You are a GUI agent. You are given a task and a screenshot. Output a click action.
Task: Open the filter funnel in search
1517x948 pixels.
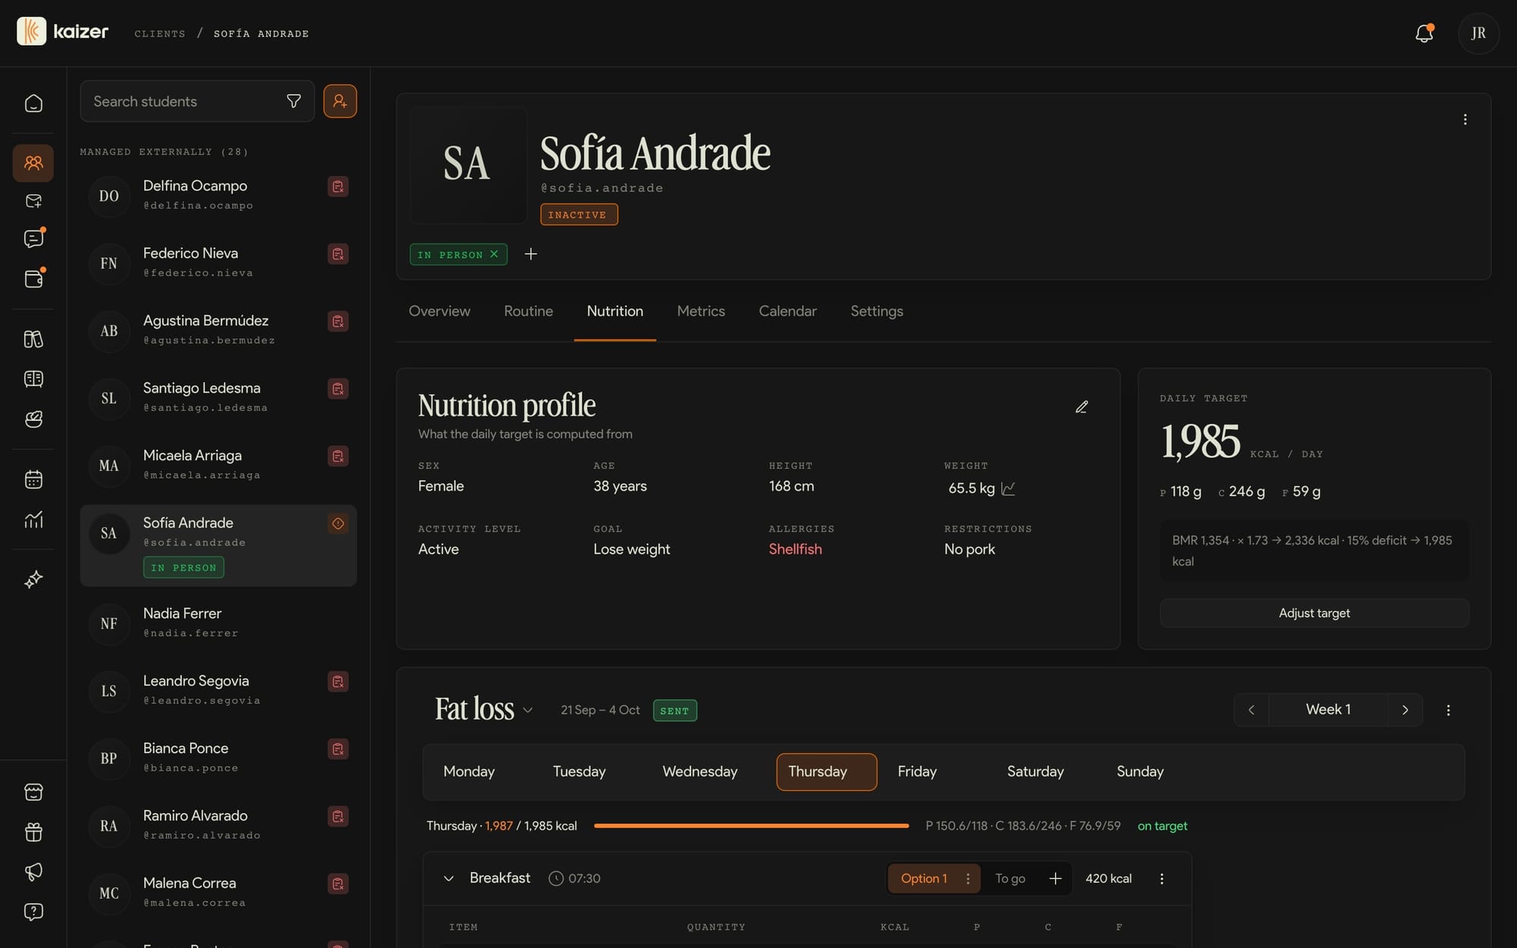(x=294, y=101)
